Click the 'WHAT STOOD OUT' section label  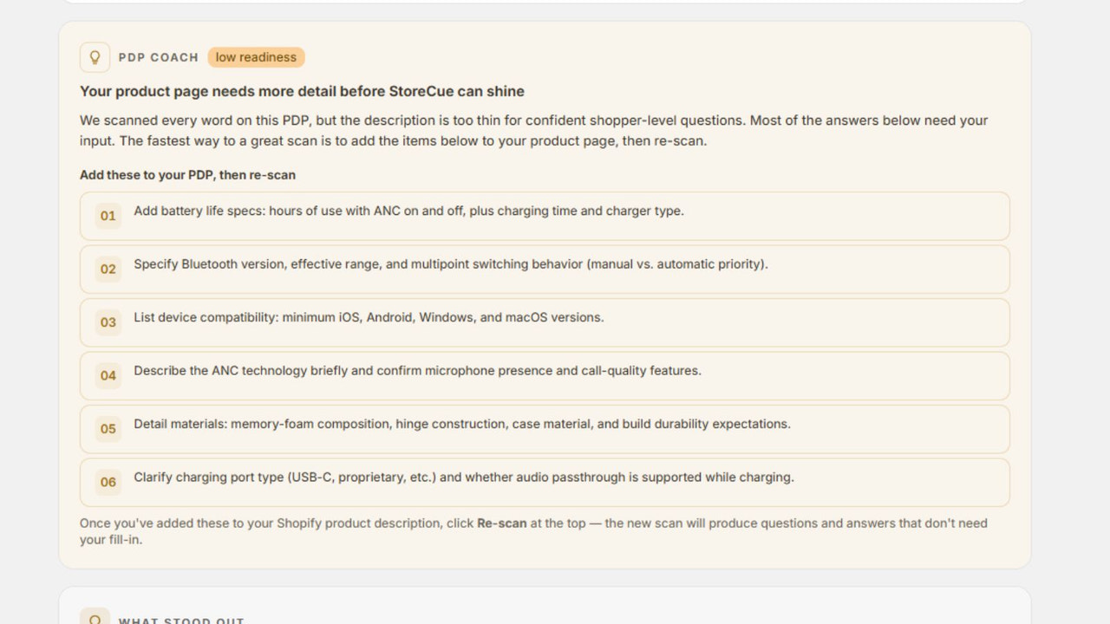pos(181,621)
